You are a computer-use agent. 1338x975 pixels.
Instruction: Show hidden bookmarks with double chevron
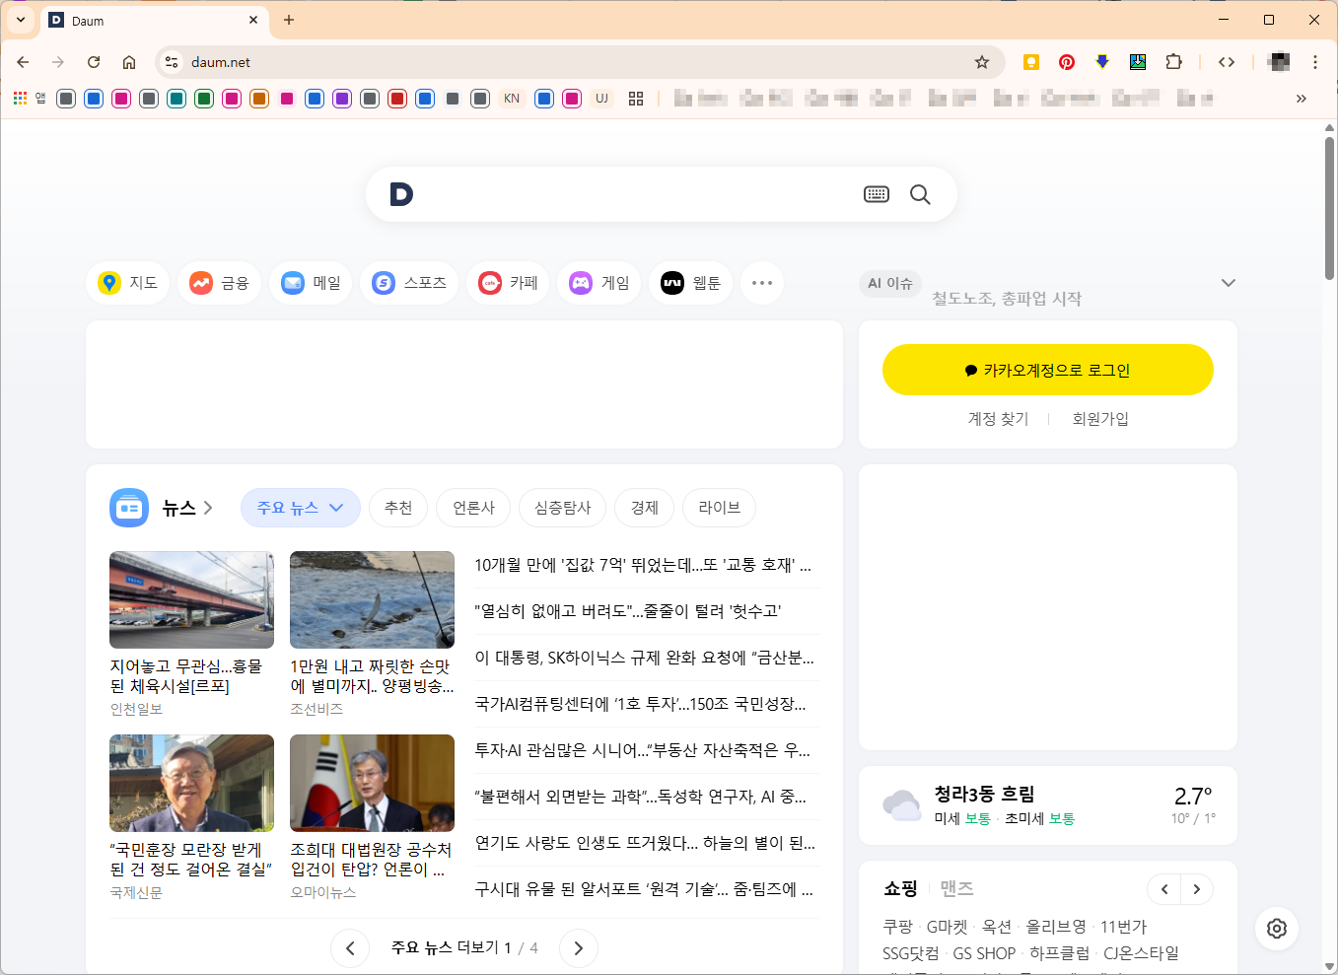click(x=1302, y=99)
